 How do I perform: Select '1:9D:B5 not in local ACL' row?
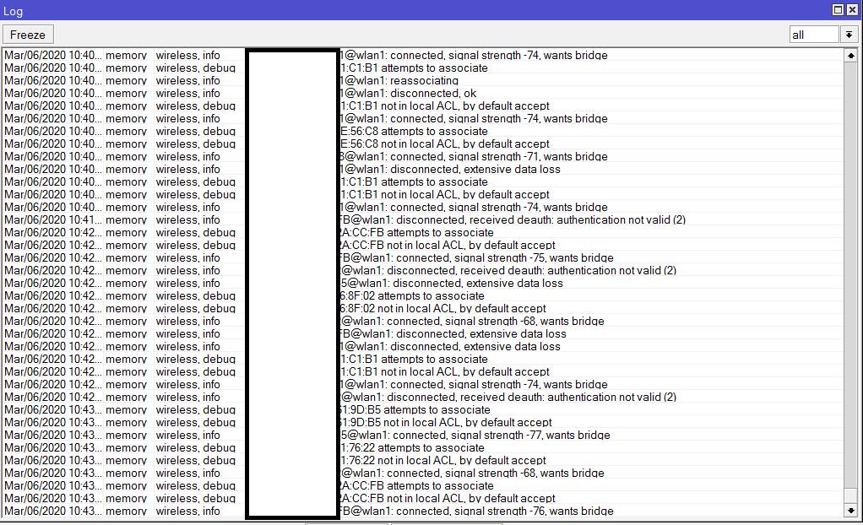pos(423,423)
